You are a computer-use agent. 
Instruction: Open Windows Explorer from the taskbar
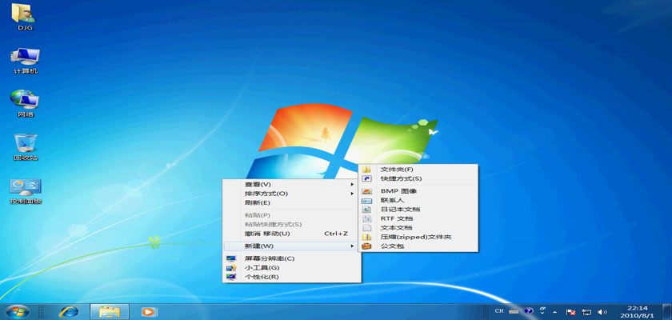click(x=109, y=311)
